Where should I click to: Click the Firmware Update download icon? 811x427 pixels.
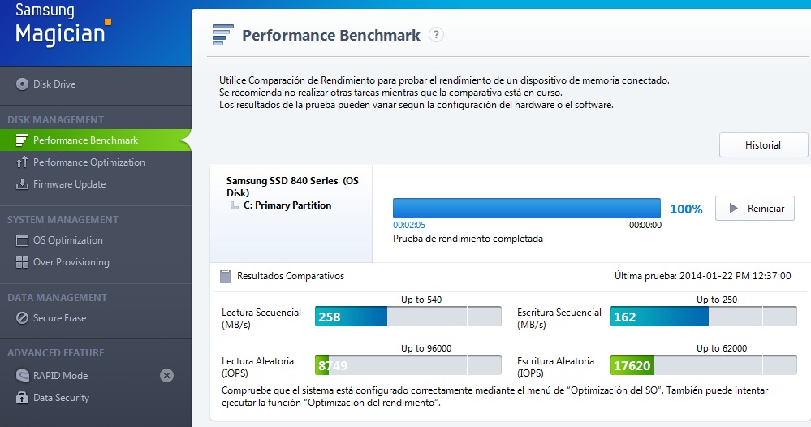pos(22,184)
